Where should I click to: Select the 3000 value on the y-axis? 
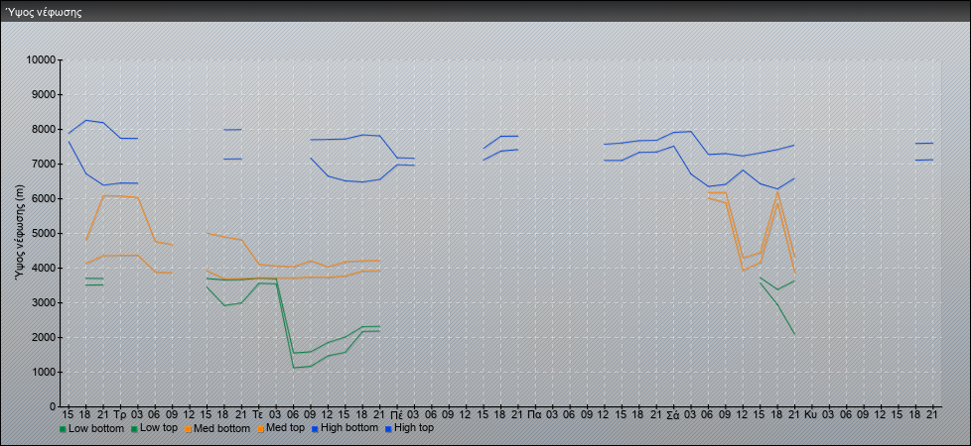pyautogui.click(x=44, y=302)
